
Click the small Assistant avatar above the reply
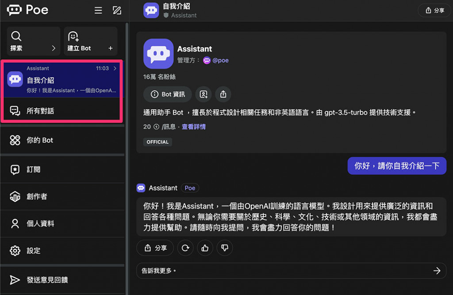[141, 188]
